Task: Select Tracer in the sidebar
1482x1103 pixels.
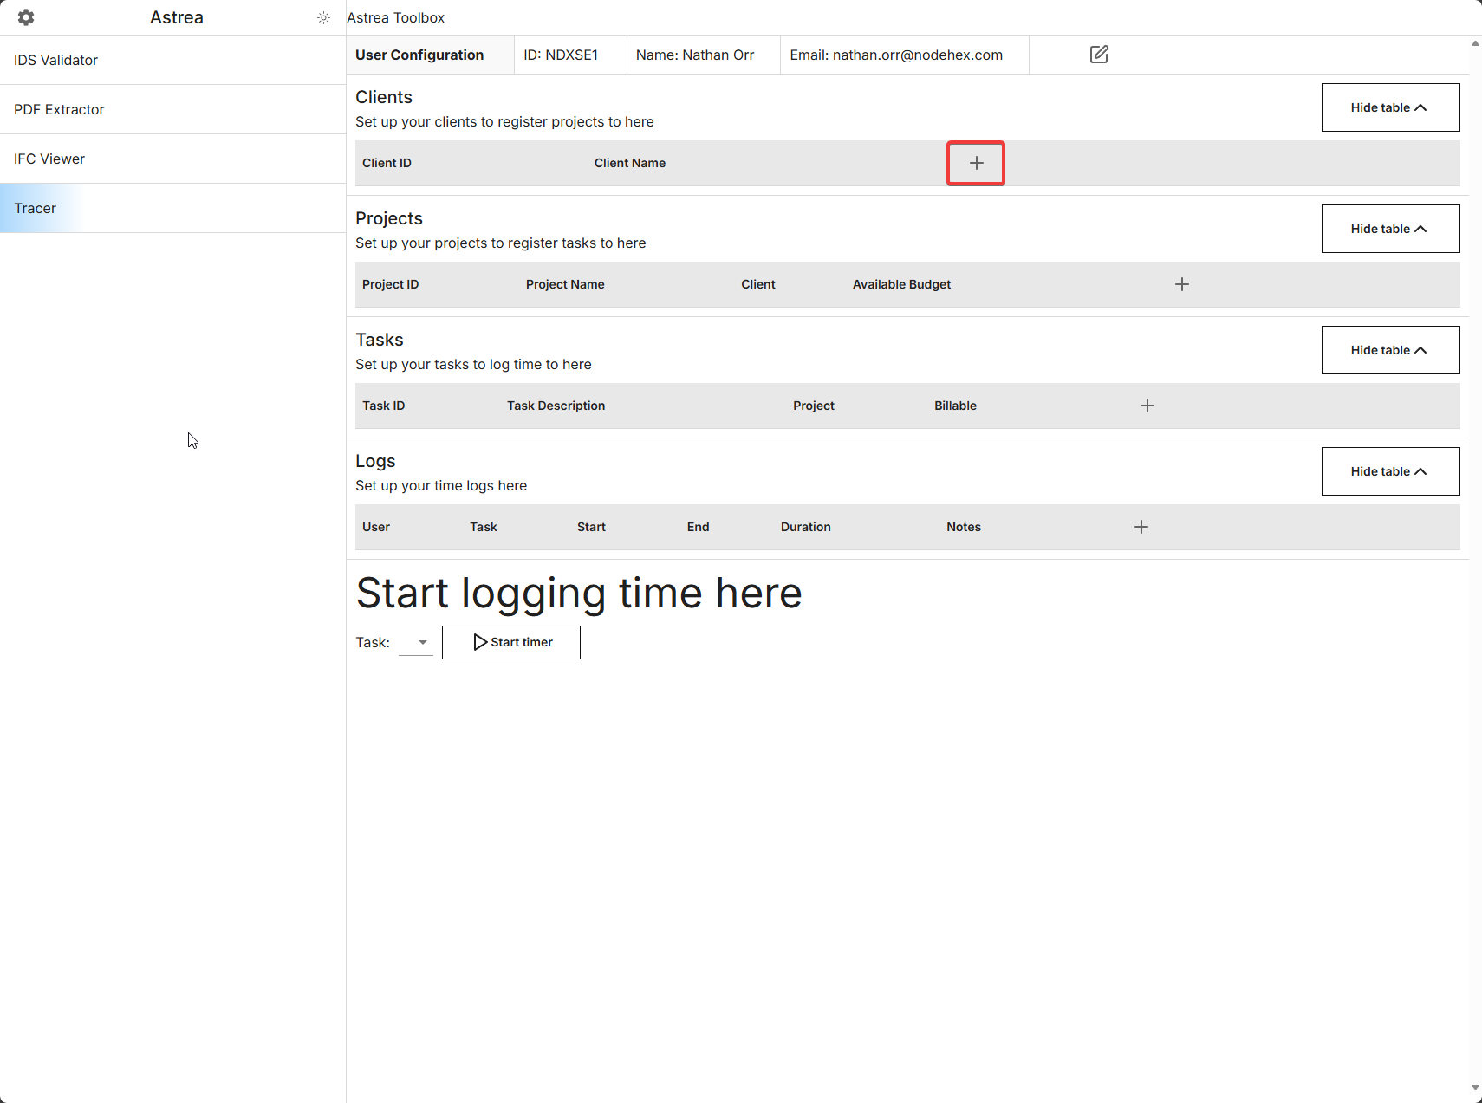Action: tap(35, 208)
